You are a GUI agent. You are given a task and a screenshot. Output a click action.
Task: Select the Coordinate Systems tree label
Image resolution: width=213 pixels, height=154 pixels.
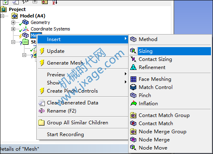click(x=50, y=29)
